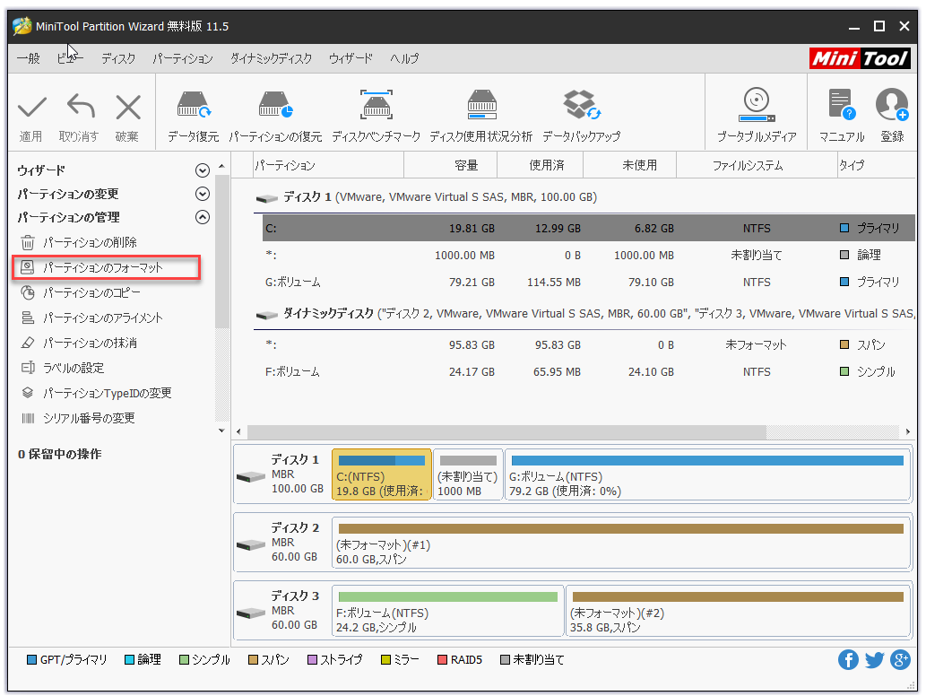Click the F:ボリューム block on ディスク 3
Viewport: 926px width, 696px height.
(x=447, y=612)
